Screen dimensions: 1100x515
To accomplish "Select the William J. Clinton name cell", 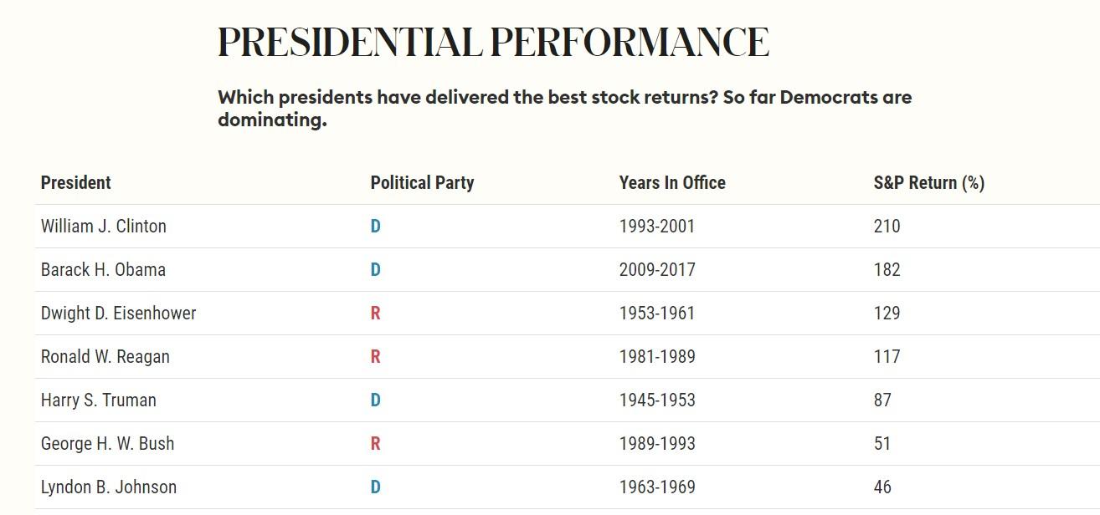I will tap(104, 227).
